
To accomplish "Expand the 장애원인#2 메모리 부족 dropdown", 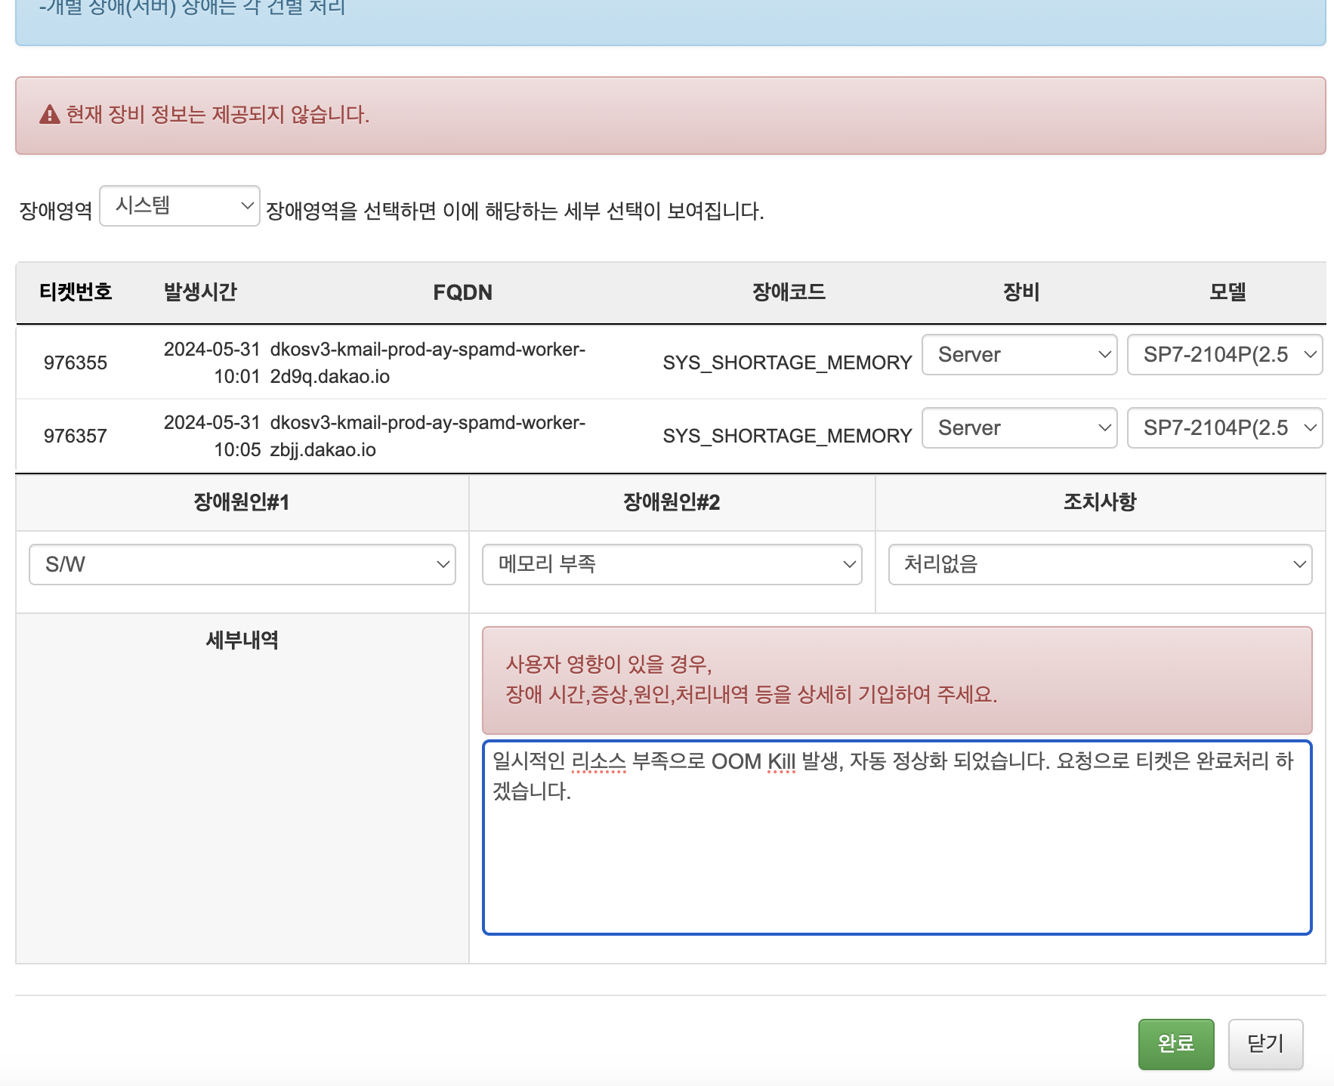I will click(x=672, y=564).
